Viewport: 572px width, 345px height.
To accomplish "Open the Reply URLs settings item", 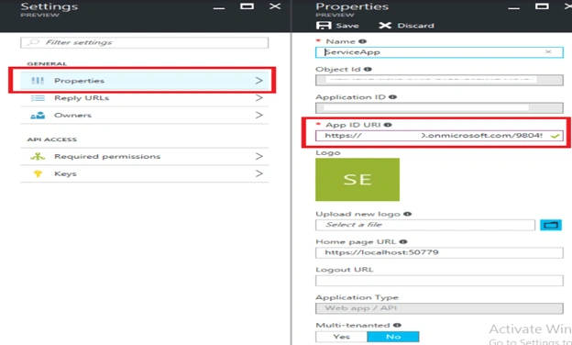I will tap(145, 98).
